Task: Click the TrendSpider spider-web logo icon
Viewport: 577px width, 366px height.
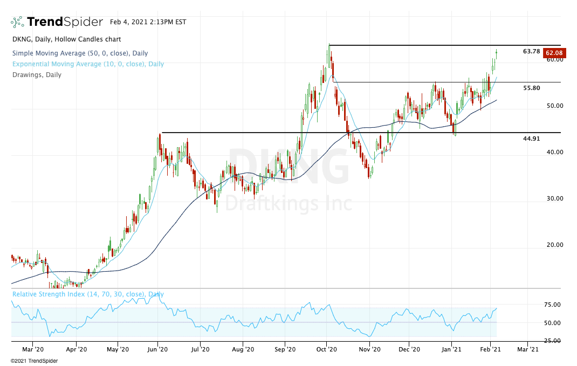Action: 17,22
